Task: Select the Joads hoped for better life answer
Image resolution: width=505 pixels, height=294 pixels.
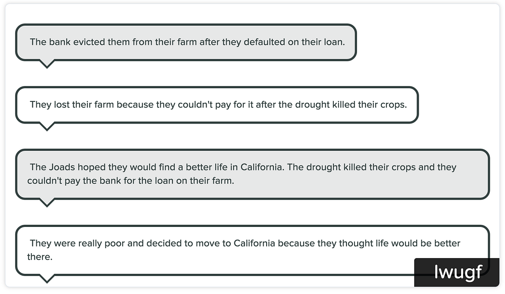Action: coord(252,174)
